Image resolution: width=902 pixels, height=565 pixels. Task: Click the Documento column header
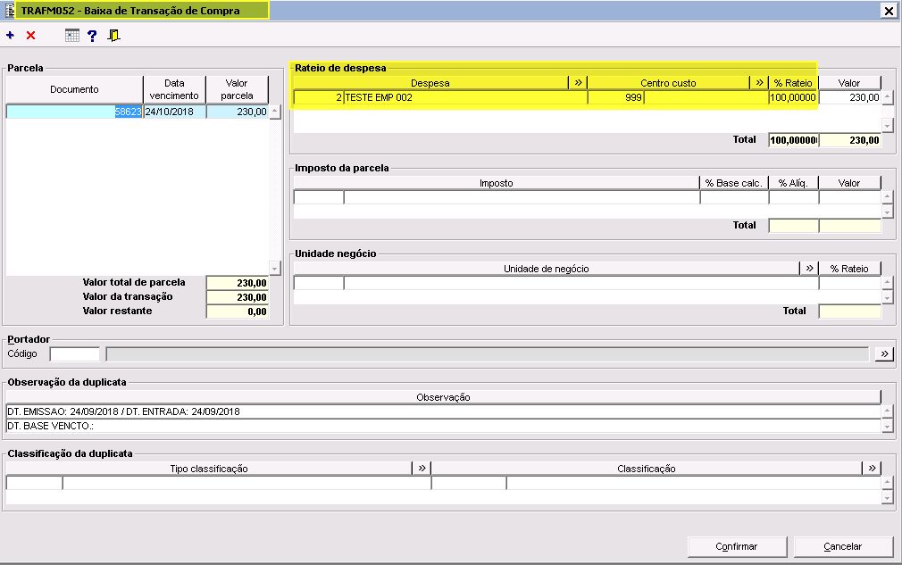click(x=74, y=89)
